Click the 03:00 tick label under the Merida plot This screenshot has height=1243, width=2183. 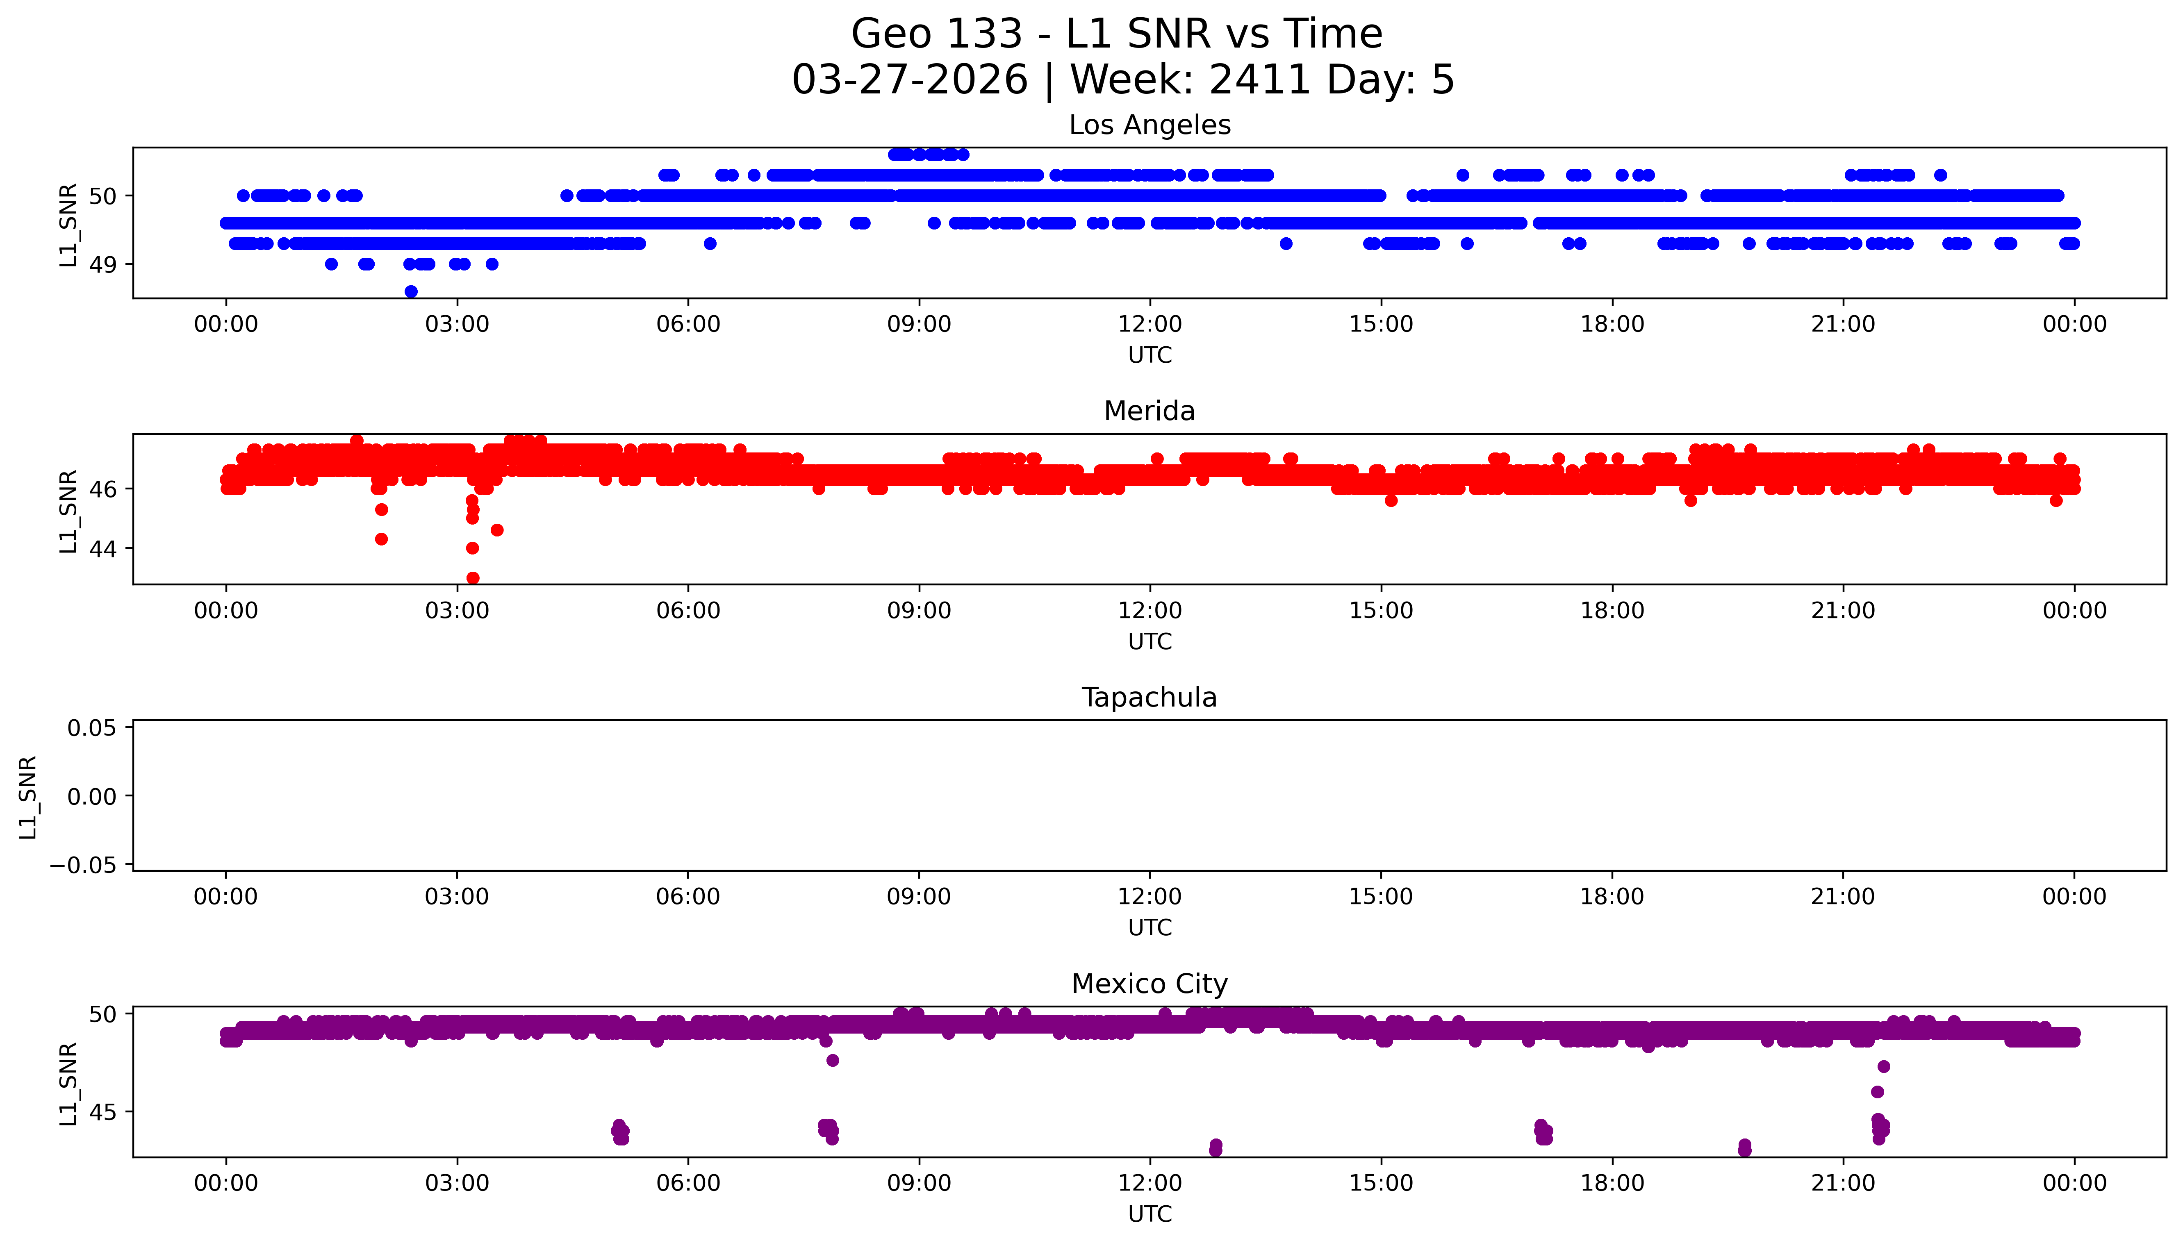tap(457, 610)
